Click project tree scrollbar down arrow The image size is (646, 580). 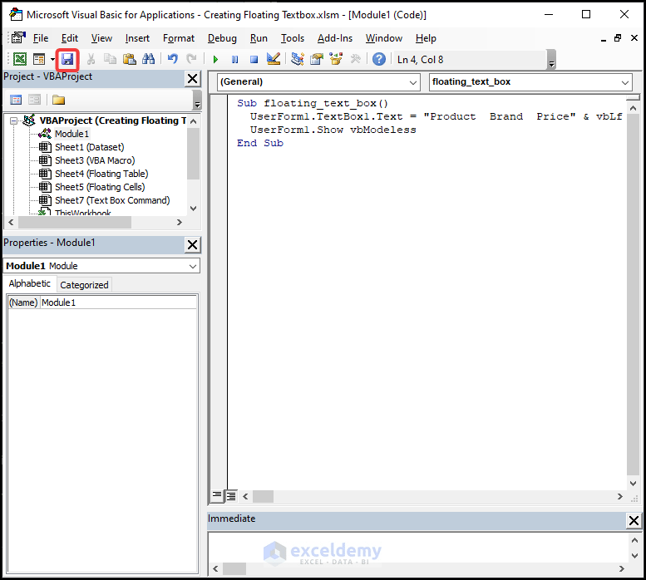[193, 209]
